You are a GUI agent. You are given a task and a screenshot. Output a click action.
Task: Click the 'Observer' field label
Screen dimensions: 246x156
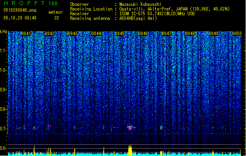(x=79, y=4)
